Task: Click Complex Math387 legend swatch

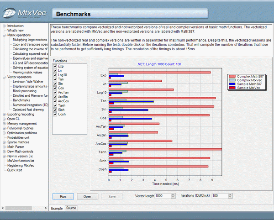Action: click(232, 77)
